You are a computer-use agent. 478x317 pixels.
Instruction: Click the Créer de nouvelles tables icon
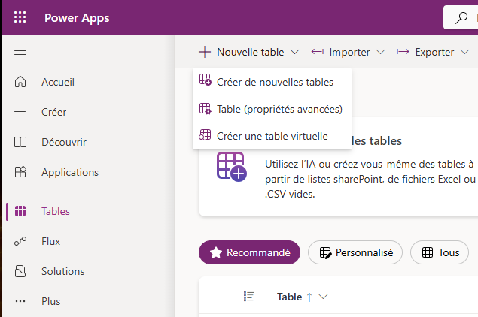206,80
